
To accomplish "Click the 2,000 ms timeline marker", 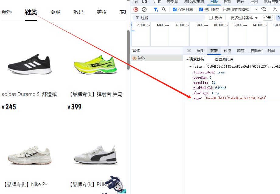I will coord(143,25).
